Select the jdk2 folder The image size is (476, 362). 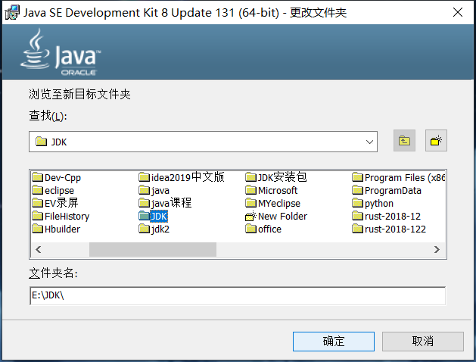coord(154,229)
